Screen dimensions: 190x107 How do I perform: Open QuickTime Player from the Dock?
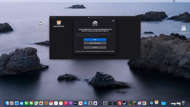(151, 103)
